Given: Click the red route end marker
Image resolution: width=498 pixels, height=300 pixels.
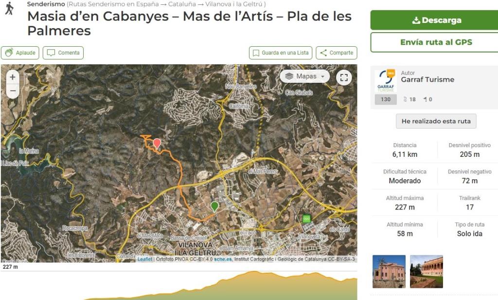Looking at the screenshot, I should pyautogui.click(x=157, y=143).
